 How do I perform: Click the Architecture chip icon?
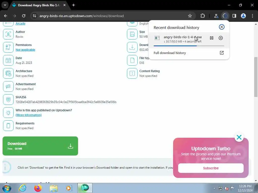(x=8, y=73)
